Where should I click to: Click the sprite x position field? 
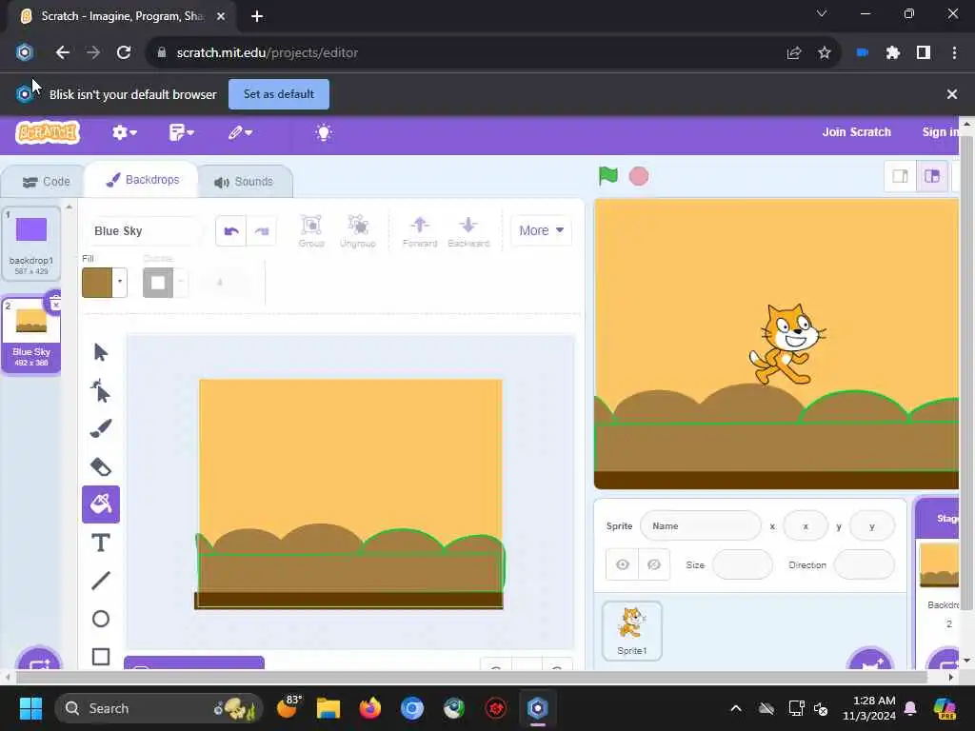806,525
